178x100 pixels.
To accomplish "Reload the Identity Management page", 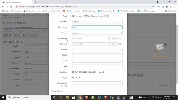I will 11,7.
